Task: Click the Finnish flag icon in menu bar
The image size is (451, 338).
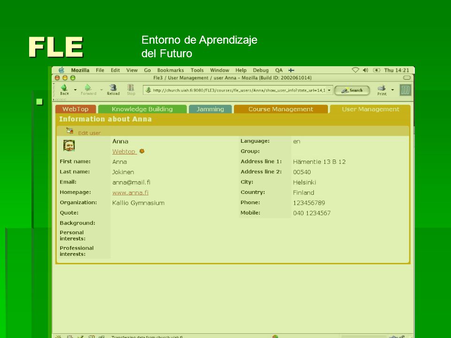Action: pyautogui.click(x=291, y=70)
